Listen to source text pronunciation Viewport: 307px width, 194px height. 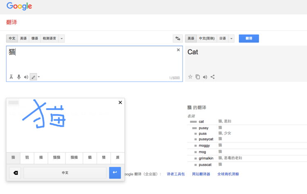tap(26, 77)
